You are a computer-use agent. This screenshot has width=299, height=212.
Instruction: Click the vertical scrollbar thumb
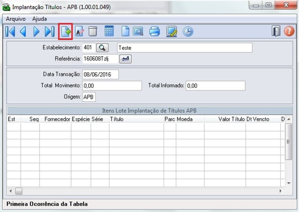(289, 142)
